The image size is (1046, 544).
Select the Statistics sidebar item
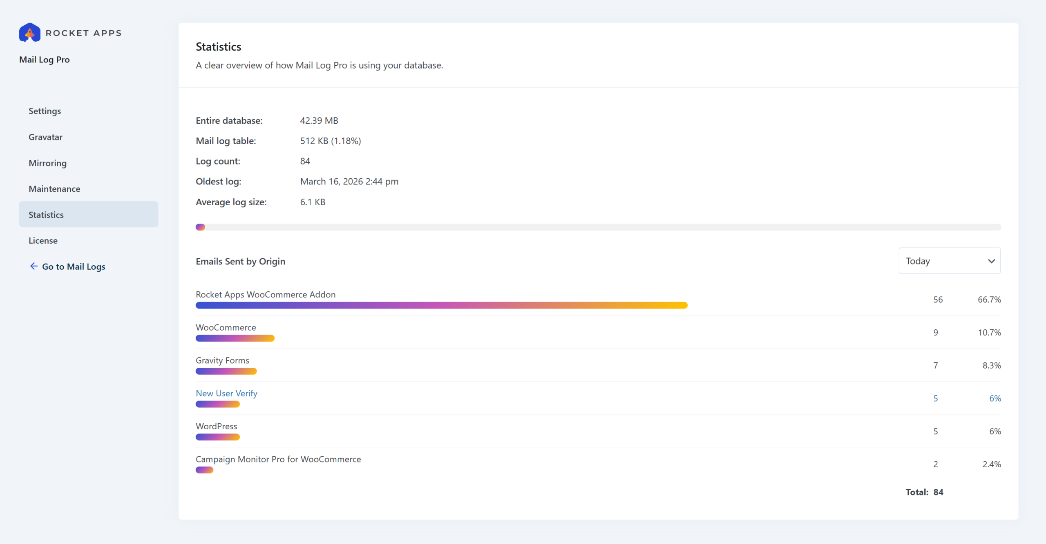(x=89, y=214)
